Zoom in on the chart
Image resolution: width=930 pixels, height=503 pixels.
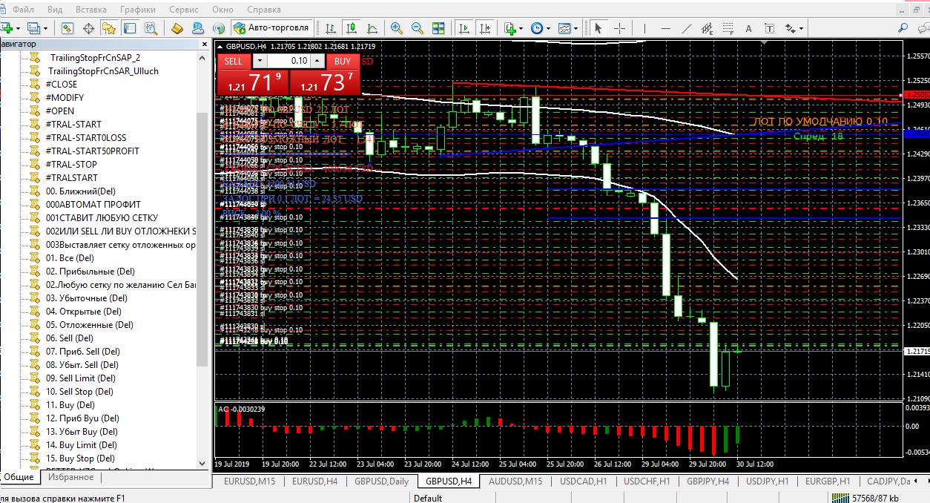pyautogui.click(x=397, y=28)
